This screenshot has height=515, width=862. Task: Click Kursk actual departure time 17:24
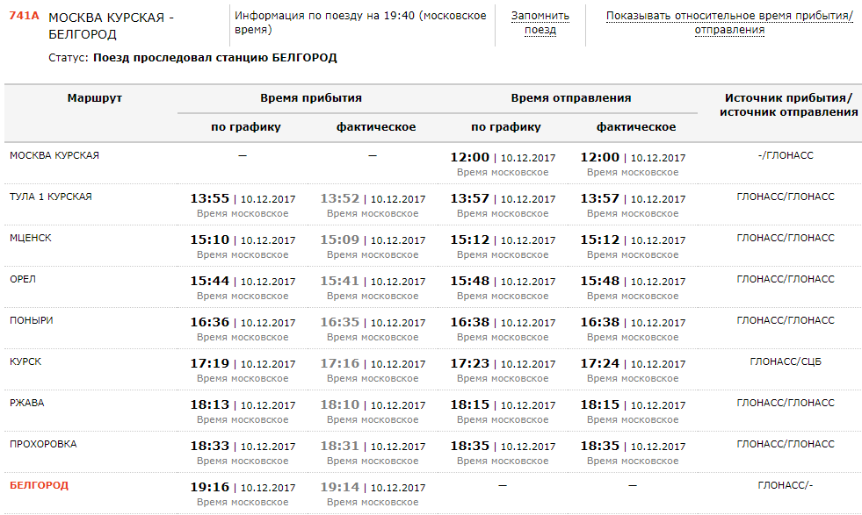tap(599, 362)
